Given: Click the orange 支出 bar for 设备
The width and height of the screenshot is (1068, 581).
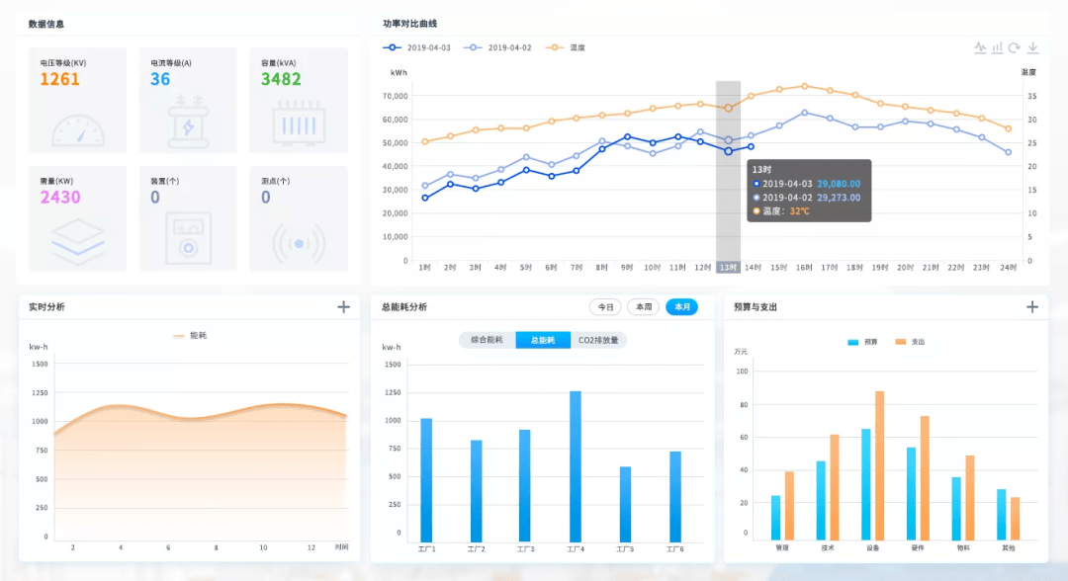Looking at the screenshot, I should 879,465.
